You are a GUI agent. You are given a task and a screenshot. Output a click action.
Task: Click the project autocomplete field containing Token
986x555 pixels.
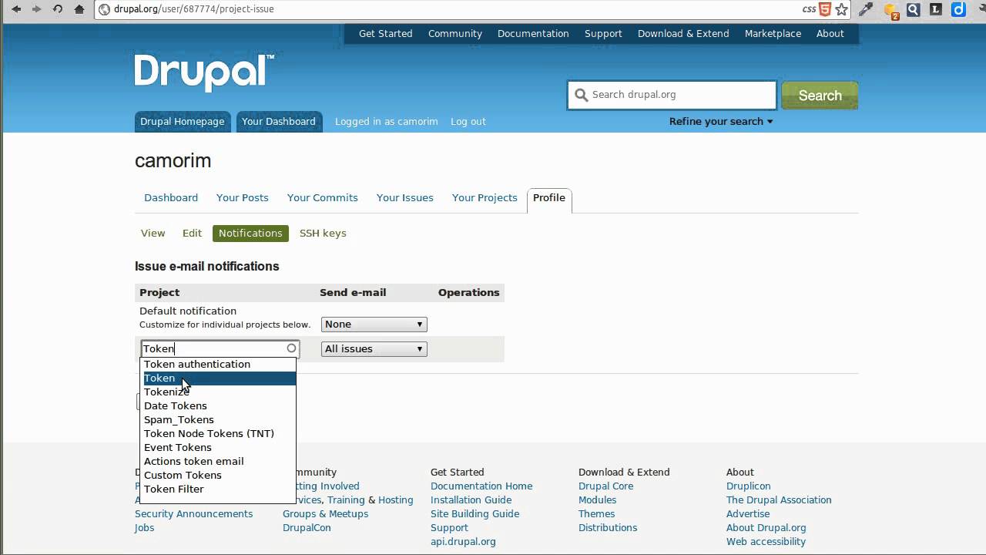[x=220, y=348]
